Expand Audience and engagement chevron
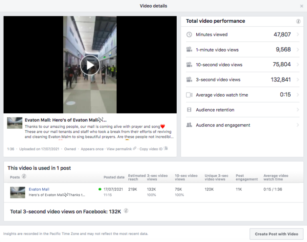This screenshot has height=242, width=307. [x=297, y=125]
